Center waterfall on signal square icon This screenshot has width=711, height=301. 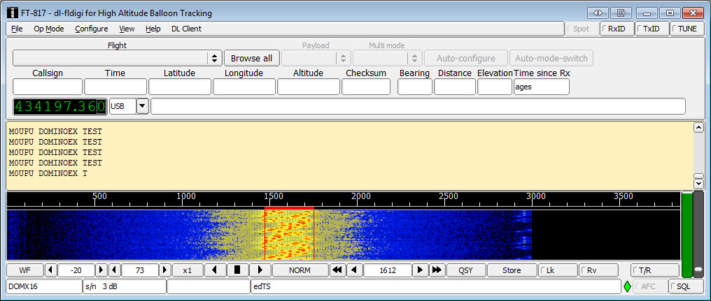coord(238,271)
